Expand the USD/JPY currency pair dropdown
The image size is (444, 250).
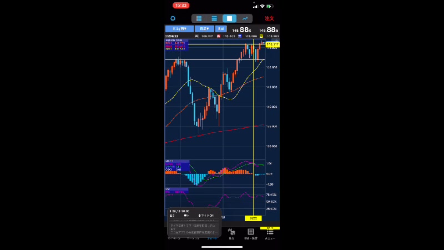tap(179, 28)
